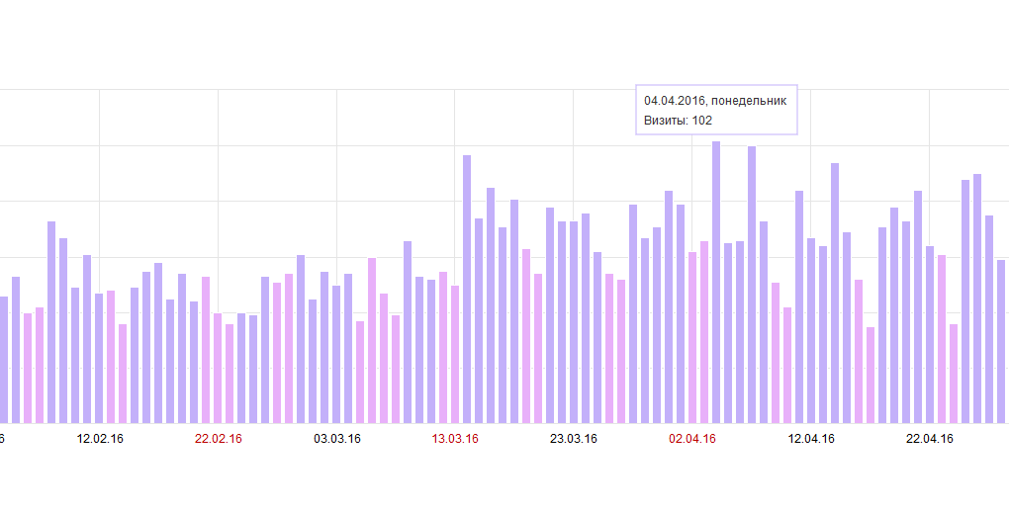This screenshot has height=512, width=1009.
Task: Select purple bar directly above 22.04.16 label
Action: 929,334
